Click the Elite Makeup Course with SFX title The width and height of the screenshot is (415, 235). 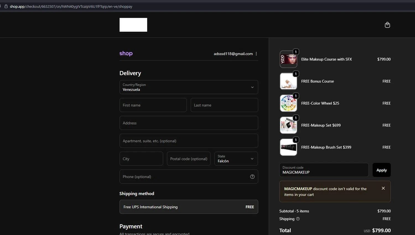click(326, 59)
